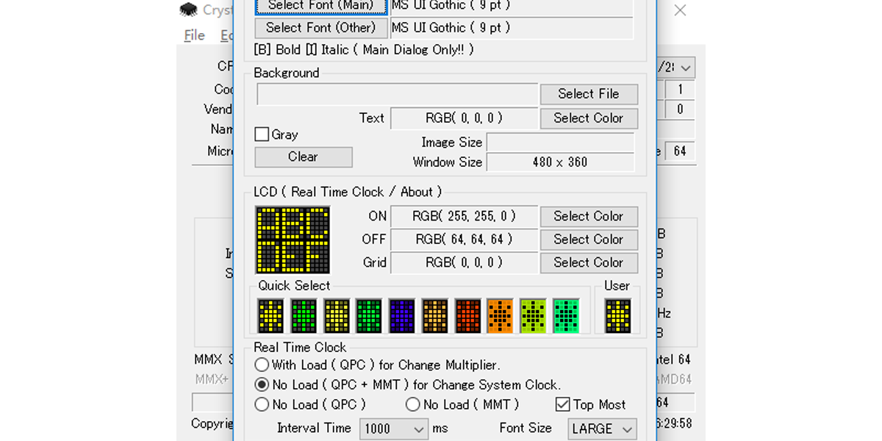Pick black-on-lime Quick Select preset
The image size is (882, 441).
tap(533, 315)
